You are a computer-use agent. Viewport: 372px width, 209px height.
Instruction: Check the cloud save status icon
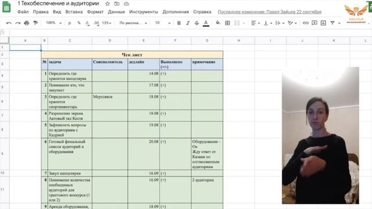click(127, 4)
